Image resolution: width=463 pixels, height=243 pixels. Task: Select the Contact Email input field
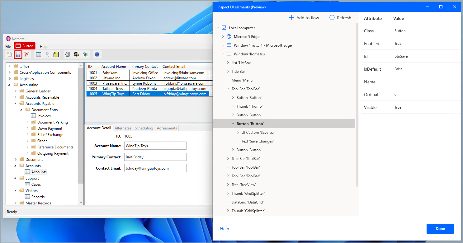[x=155, y=168]
